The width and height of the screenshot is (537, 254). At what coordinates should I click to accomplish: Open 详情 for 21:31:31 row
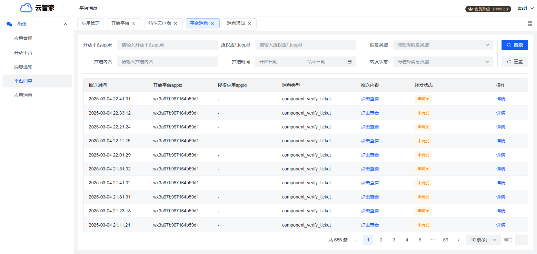501,197
